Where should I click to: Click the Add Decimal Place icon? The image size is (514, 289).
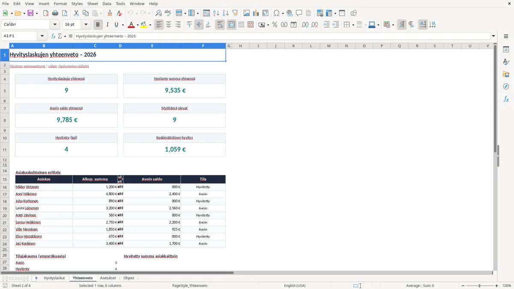[x=305, y=25]
